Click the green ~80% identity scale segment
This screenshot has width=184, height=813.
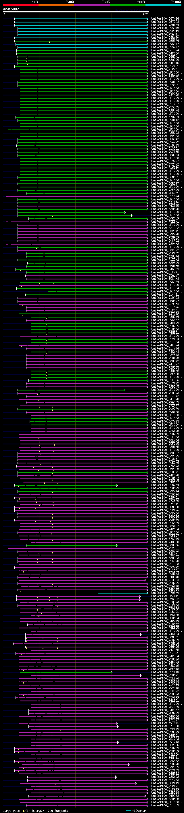point(128,5)
